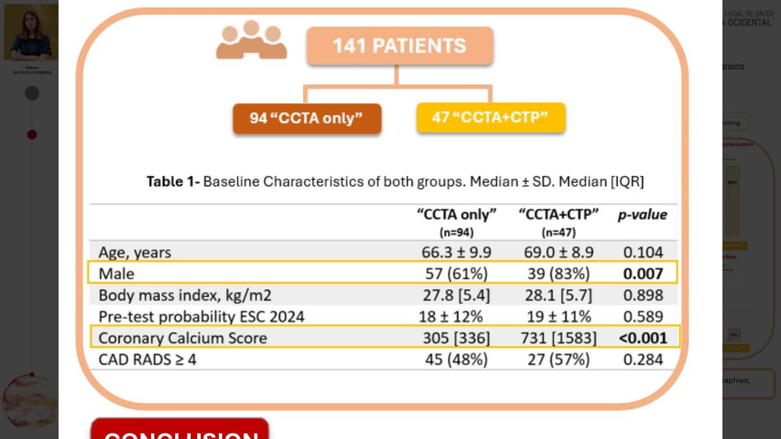Click the highlighted Male table row
The height and width of the screenshot is (439, 781).
pos(383,273)
